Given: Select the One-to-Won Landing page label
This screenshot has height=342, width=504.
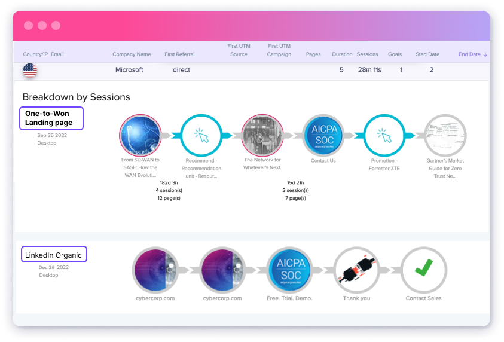Looking at the screenshot, I should click(51, 118).
